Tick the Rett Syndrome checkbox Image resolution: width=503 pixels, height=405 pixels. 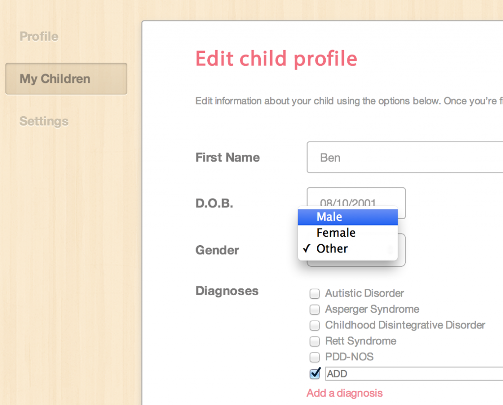(315, 341)
